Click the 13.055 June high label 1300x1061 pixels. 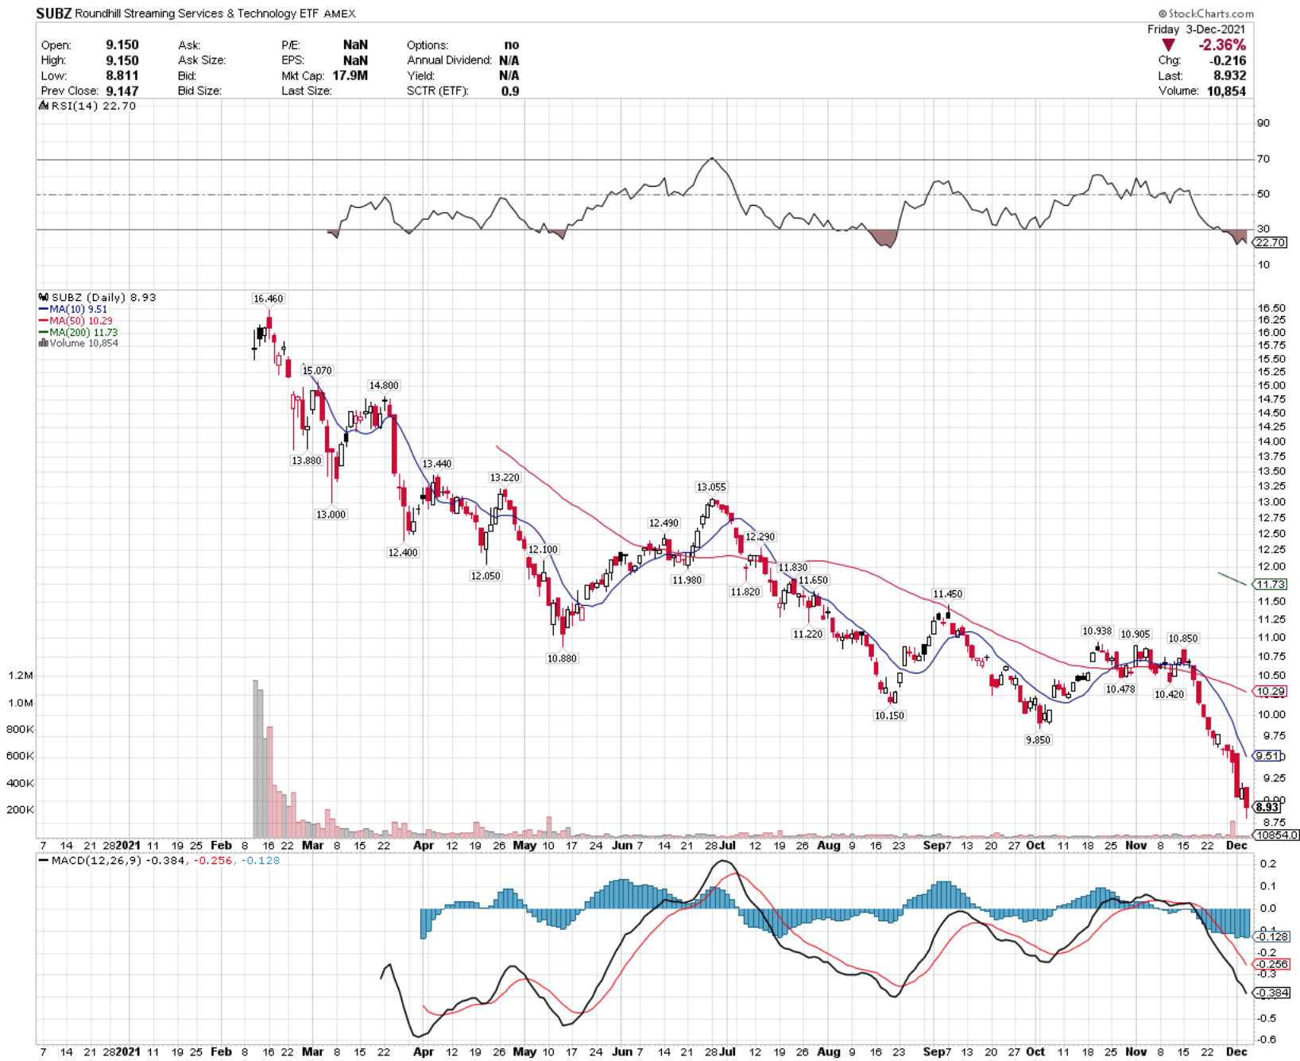[711, 487]
